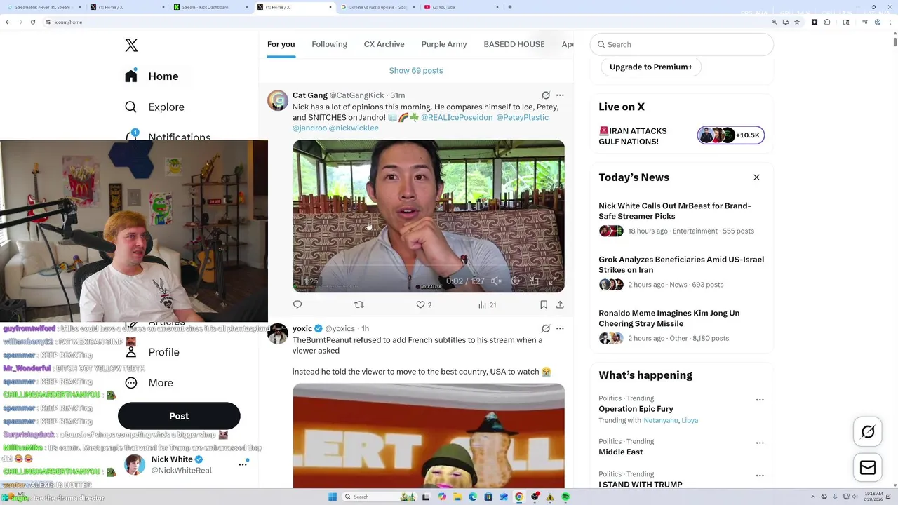Open the Home page from the sidebar
Screen dimensions: 898x505
tap(152, 76)
